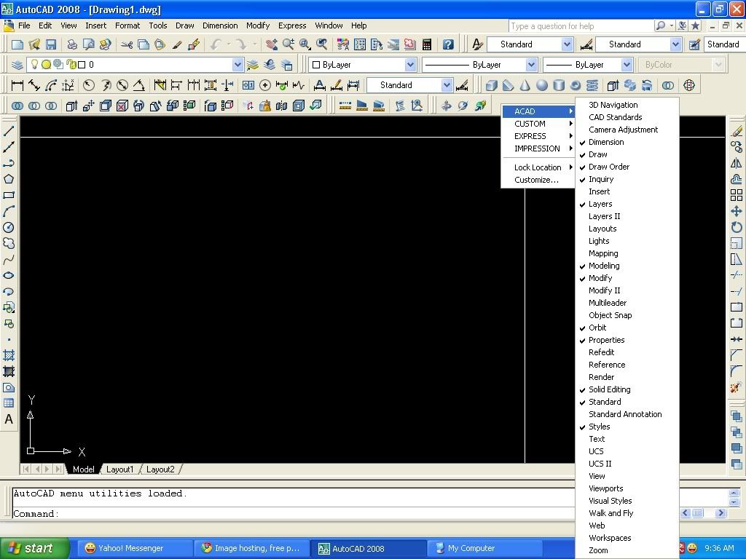Open the Express menu
The image size is (746, 559).
[x=292, y=25]
